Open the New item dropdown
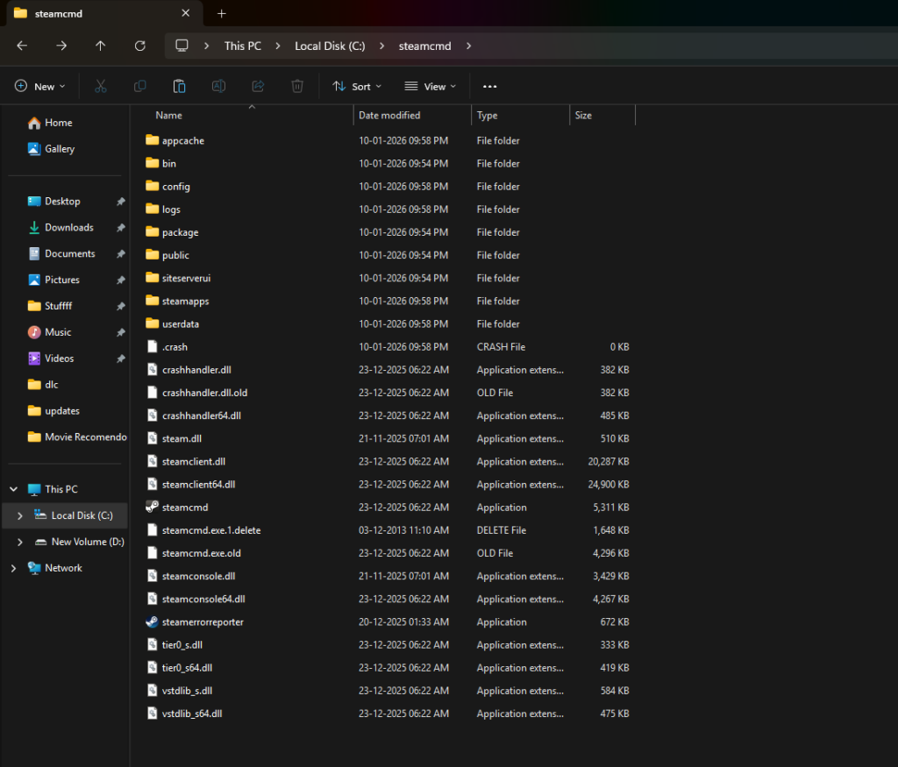 (x=40, y=86)
